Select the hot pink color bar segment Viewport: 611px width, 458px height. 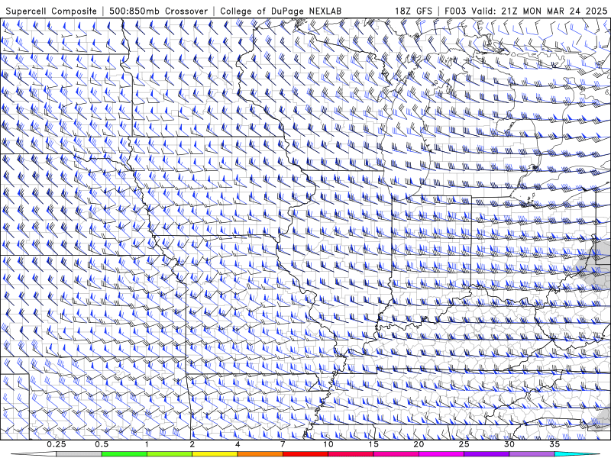396,454
